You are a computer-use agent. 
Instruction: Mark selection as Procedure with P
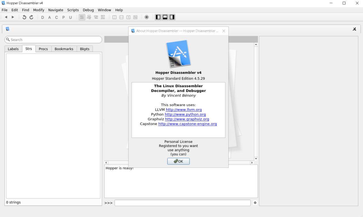(x=63, y=17)
